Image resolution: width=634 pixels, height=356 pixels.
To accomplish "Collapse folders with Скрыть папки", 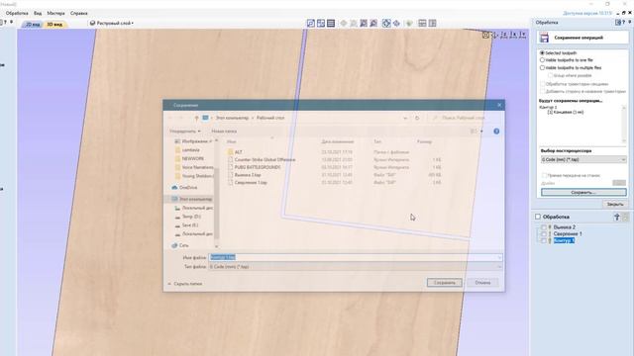I will (x=185, y=284).
